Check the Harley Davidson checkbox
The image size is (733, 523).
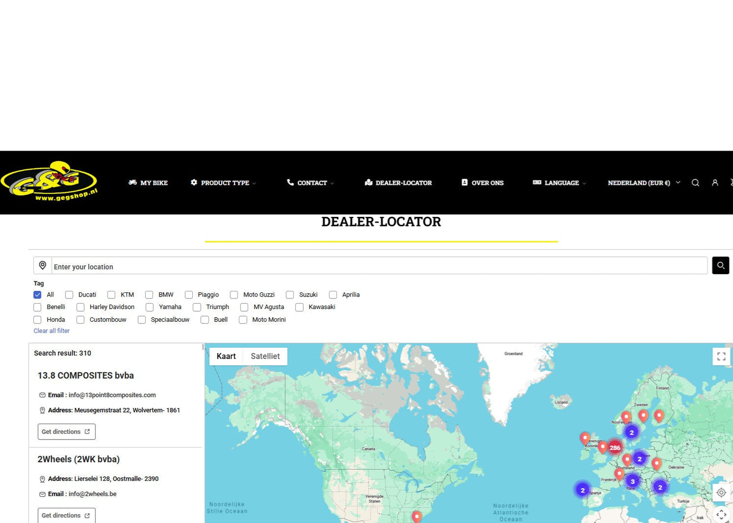[x=81, y=307]
